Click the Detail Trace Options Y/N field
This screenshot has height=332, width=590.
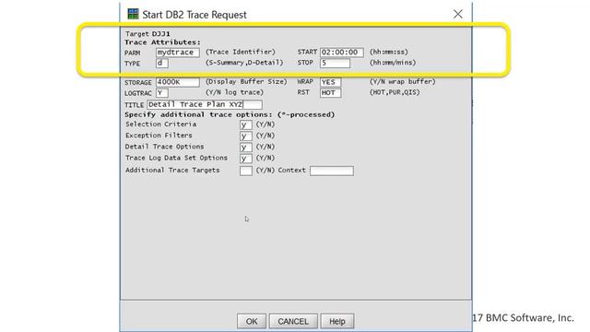click(x=246, y=148)
